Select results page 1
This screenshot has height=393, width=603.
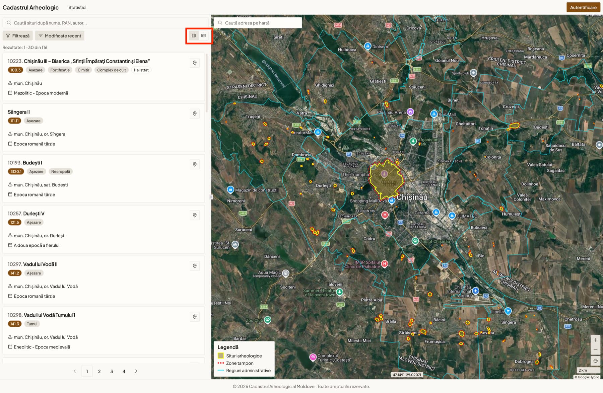[87, 371]
